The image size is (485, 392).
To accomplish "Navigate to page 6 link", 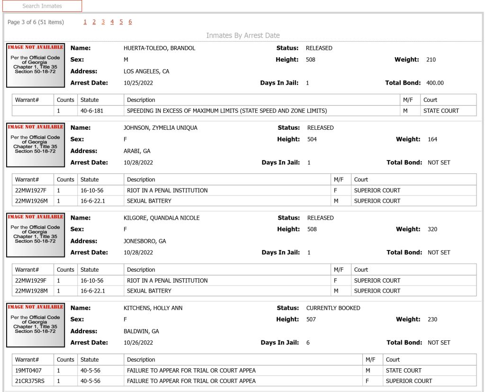I will [x=130, y=22].
